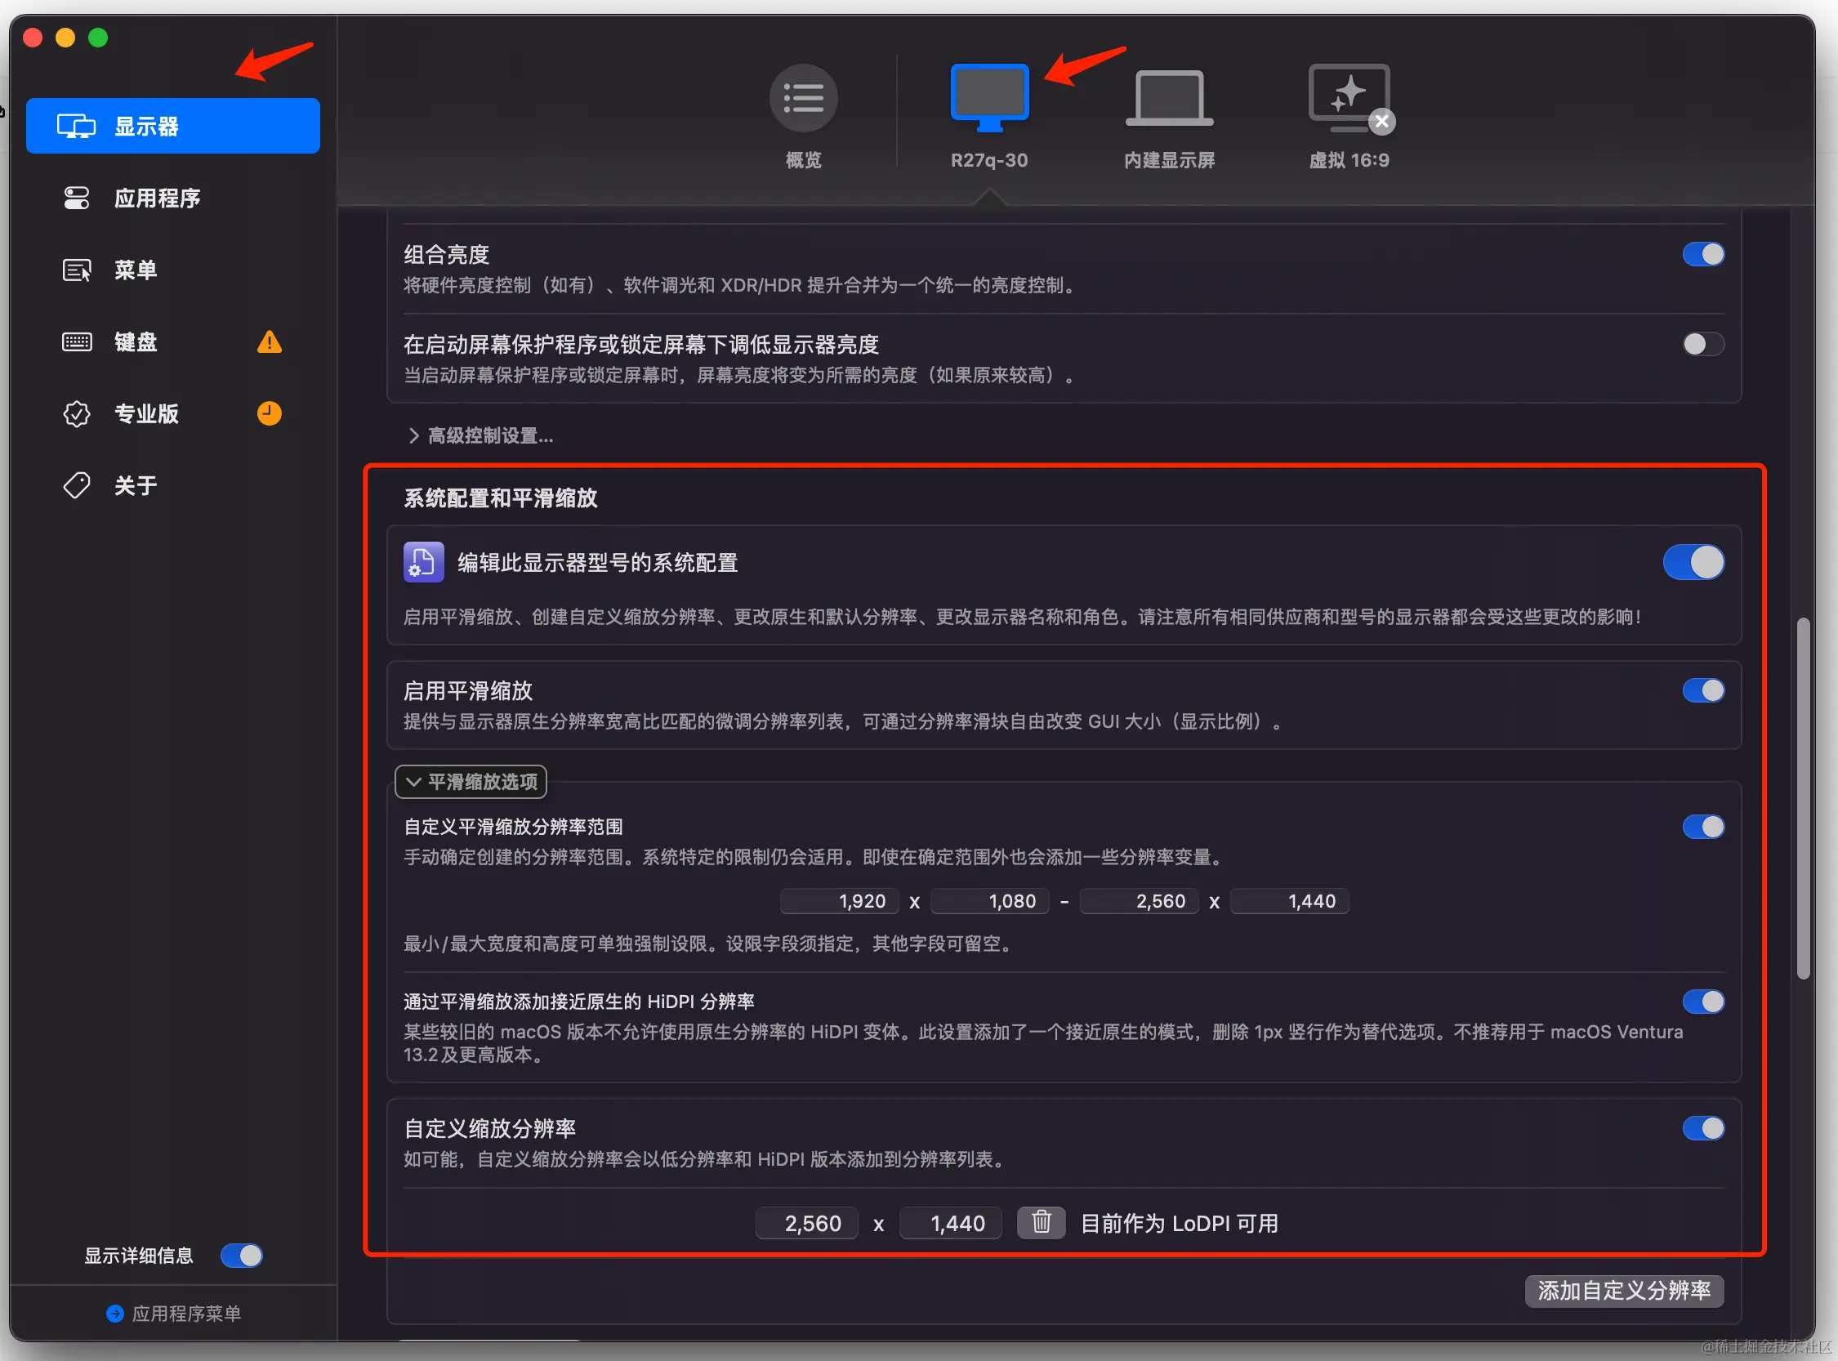Click the 专业版 orange clock badge
Viewport: 1838px width, 1361px height.
click(269, 413)
